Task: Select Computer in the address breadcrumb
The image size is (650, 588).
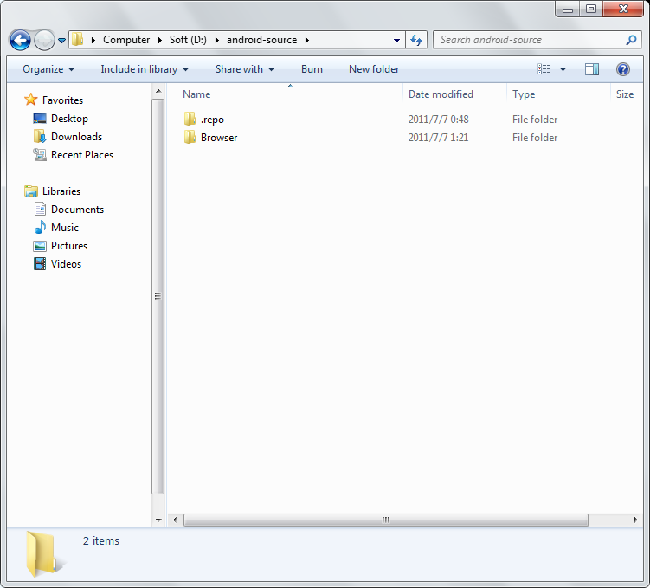Action: pos(126,40)
